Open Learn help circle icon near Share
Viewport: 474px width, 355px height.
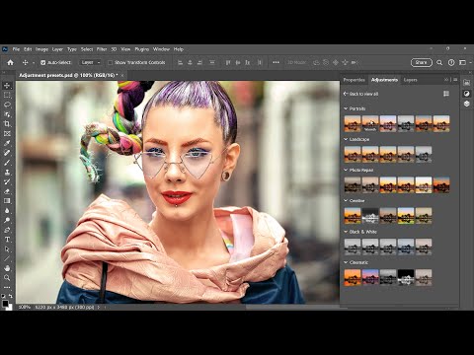451,62
